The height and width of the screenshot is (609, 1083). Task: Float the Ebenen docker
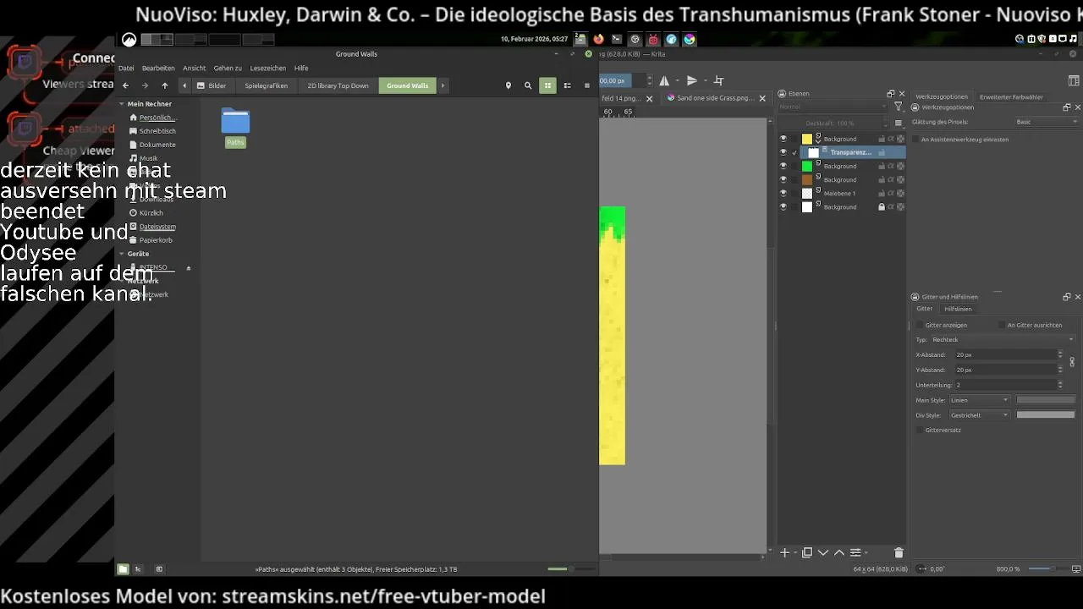890,94
